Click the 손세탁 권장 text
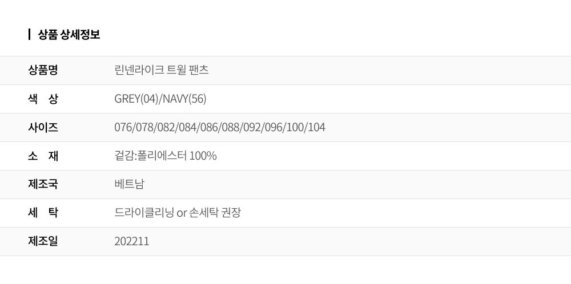Image resolution: width=571 pixels, height=284 pixels. click(x=215, y=213)
